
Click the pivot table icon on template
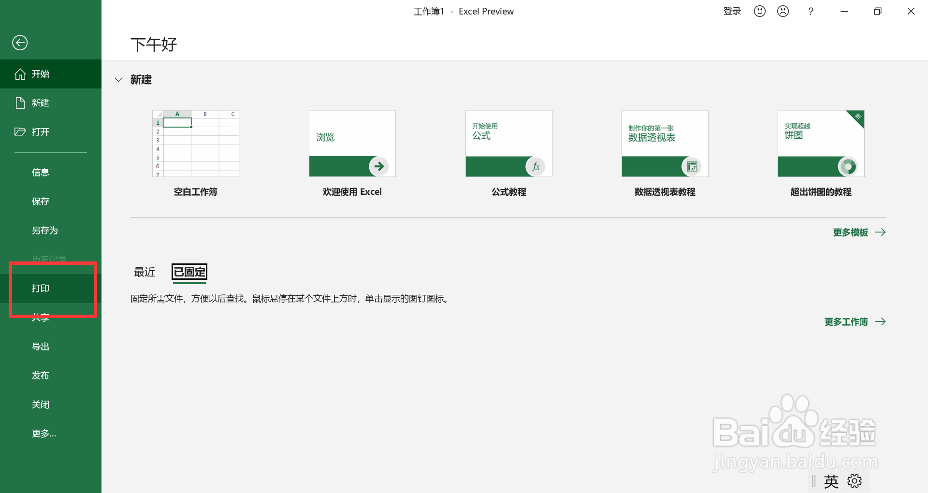(x=692, y=166)
